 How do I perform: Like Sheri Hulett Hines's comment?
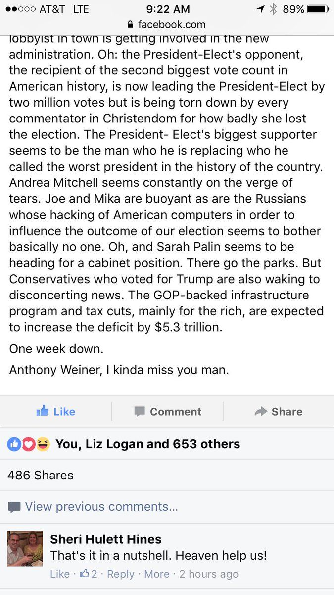tap(60, 574)
